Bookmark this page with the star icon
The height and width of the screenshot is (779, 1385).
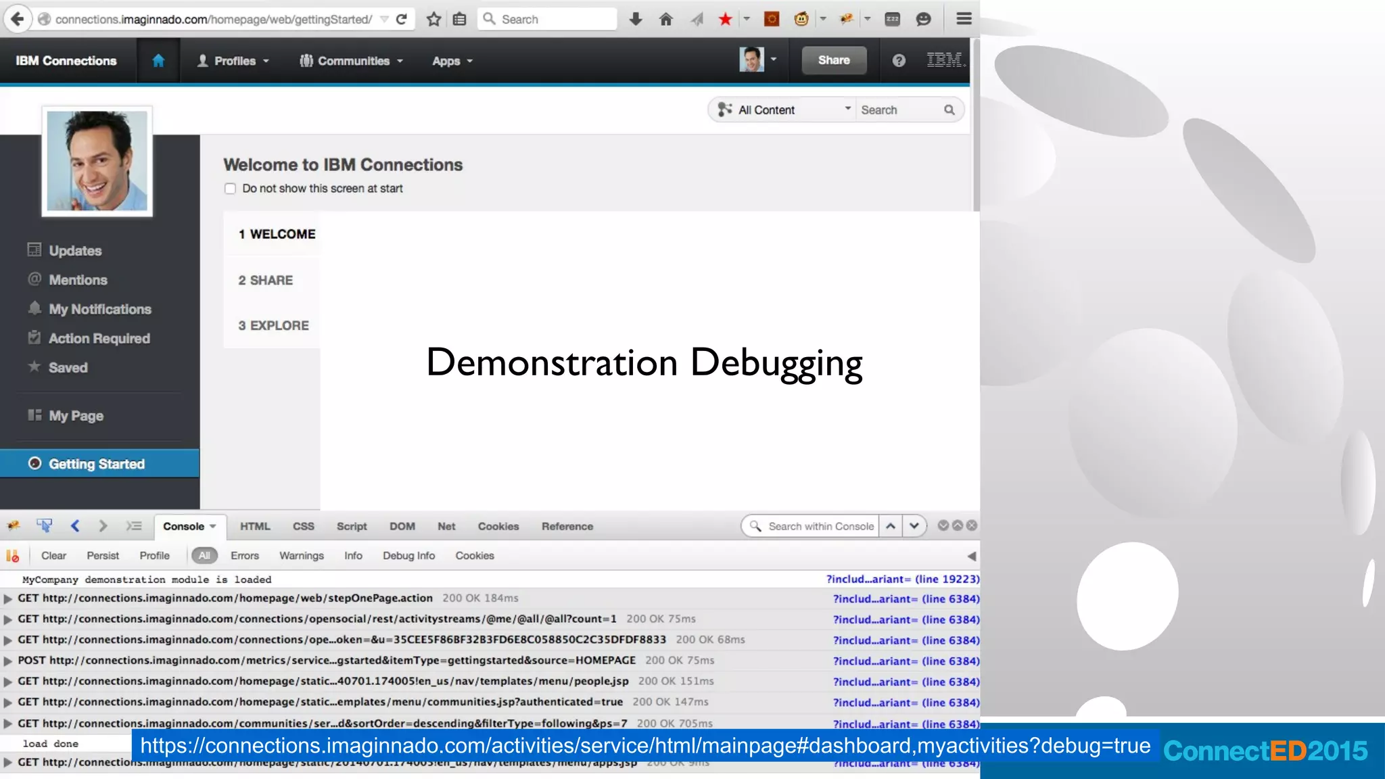click(x=433, y=19)
